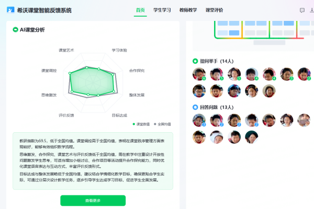Open the message feedback icon
The width and height of the screenshot is (314, 209).
(x=302, y=10)
